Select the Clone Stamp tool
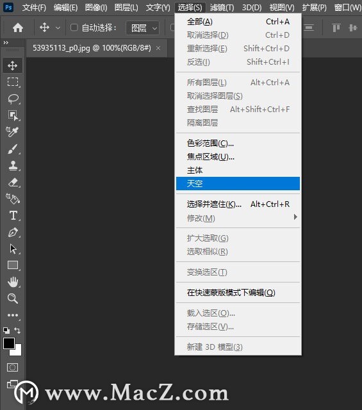 pyautogui.click(x=13, y=165)
